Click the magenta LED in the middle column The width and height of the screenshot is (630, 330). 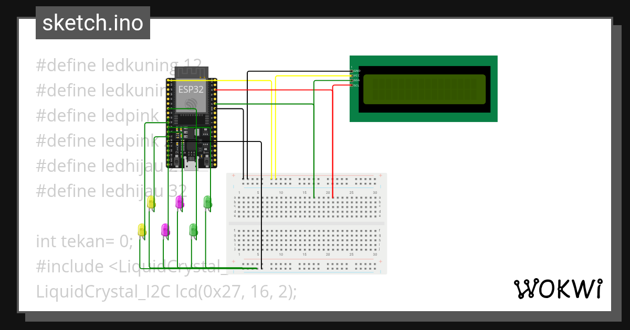pos(180,202)
